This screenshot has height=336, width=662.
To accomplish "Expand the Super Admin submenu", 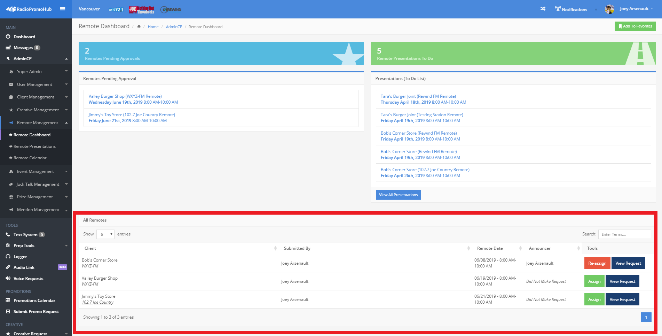I will (38, 72).
